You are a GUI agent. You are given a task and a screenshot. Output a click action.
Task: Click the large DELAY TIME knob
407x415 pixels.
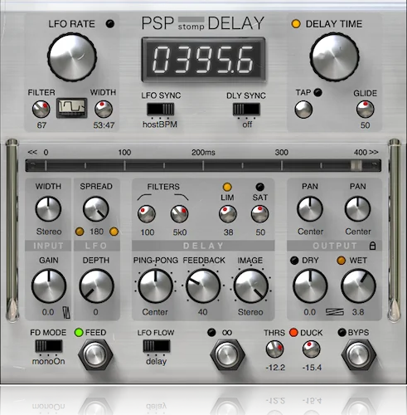click(334, 56)
